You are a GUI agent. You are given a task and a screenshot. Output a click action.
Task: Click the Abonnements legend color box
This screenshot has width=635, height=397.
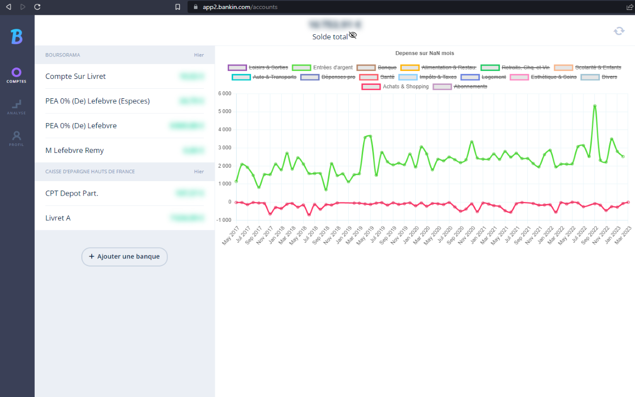(443, 87)
